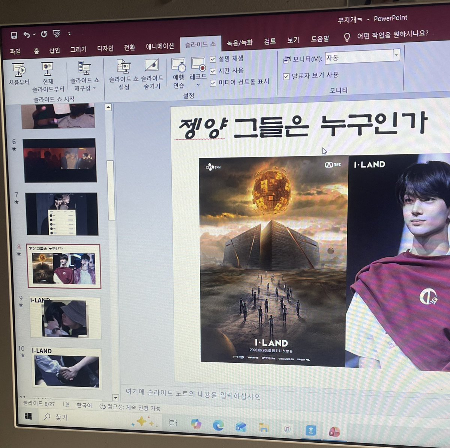
Task: Start slide show 처음부터 button
Action: [19, 74]
